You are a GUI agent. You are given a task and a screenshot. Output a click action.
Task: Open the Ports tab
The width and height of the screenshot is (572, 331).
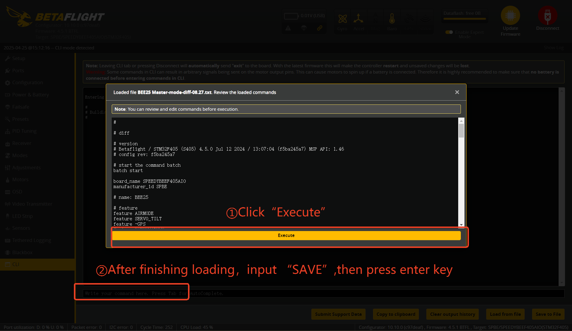[37, 71]
